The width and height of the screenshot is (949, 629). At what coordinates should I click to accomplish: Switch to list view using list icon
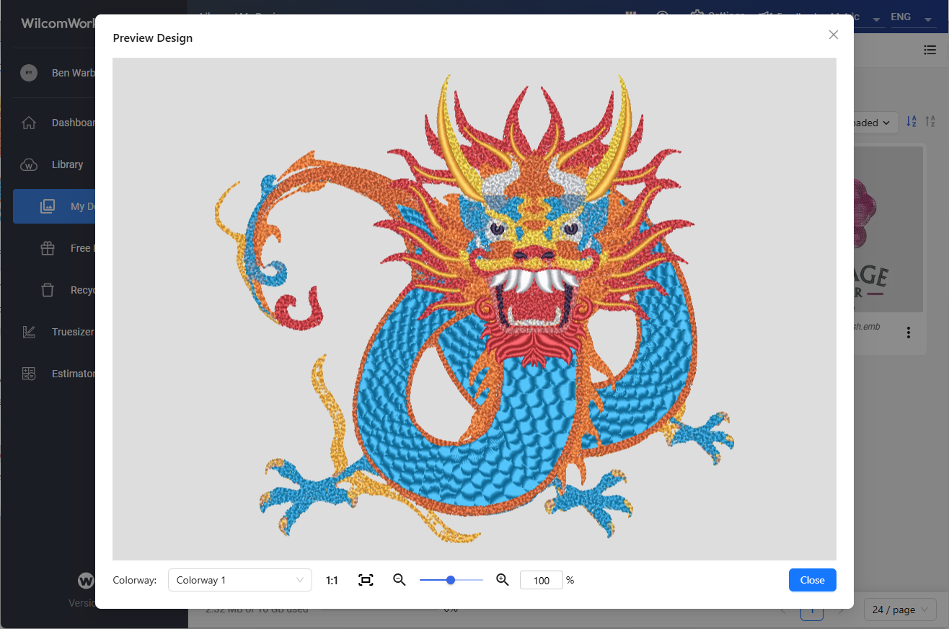pyautogui.click(x=930, y=50)
